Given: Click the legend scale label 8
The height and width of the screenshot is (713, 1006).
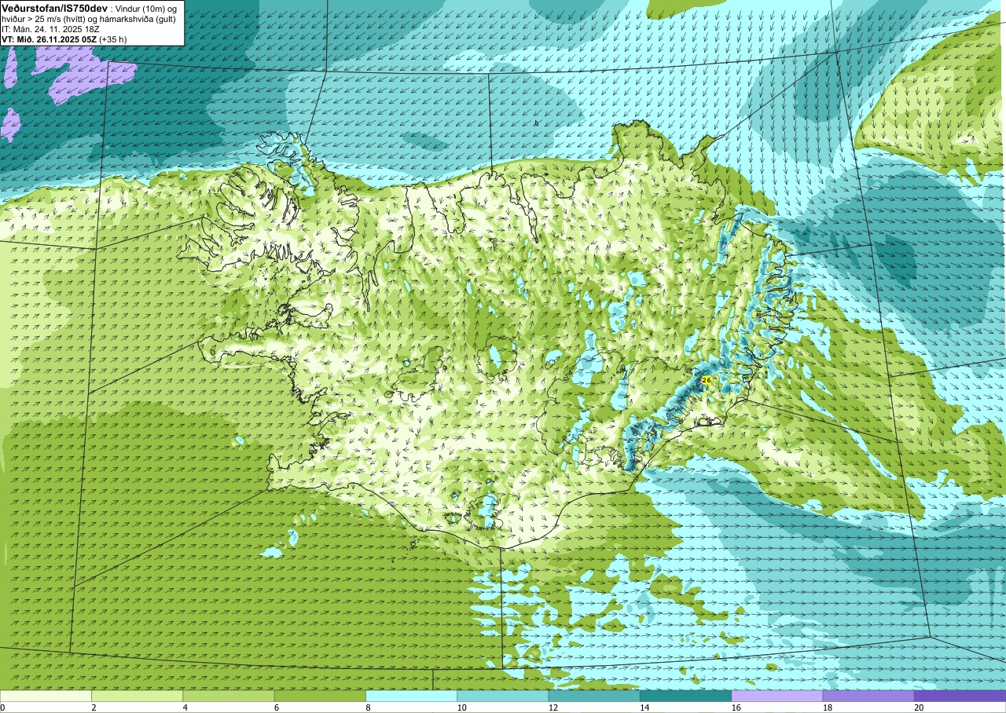Looking at the screenshot, I should pos(368,708).
